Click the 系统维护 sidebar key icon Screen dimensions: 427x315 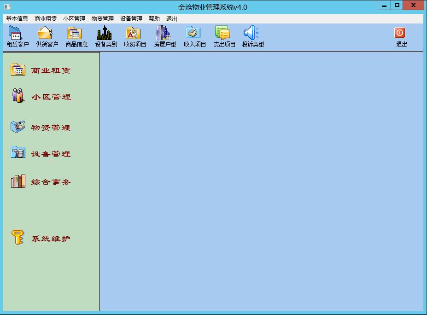pos(18,237)
